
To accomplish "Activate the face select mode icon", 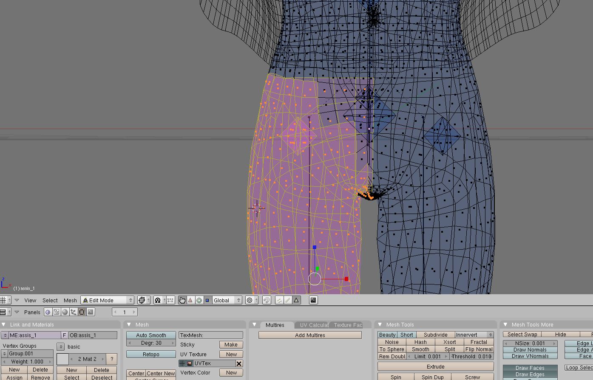I will pyautogui.click(x=296, y=300).
